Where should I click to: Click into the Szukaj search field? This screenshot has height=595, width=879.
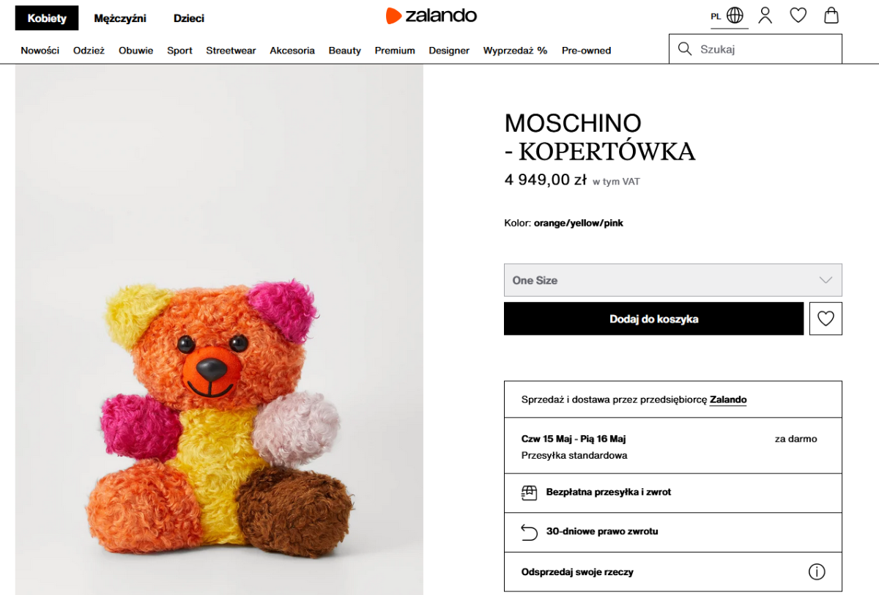765,49
